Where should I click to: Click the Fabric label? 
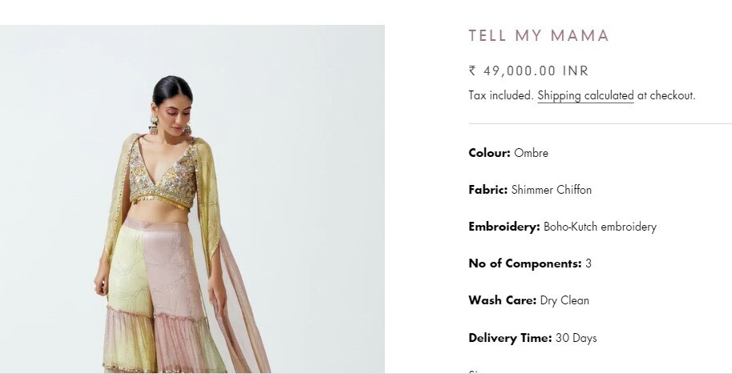coord(487,190)
